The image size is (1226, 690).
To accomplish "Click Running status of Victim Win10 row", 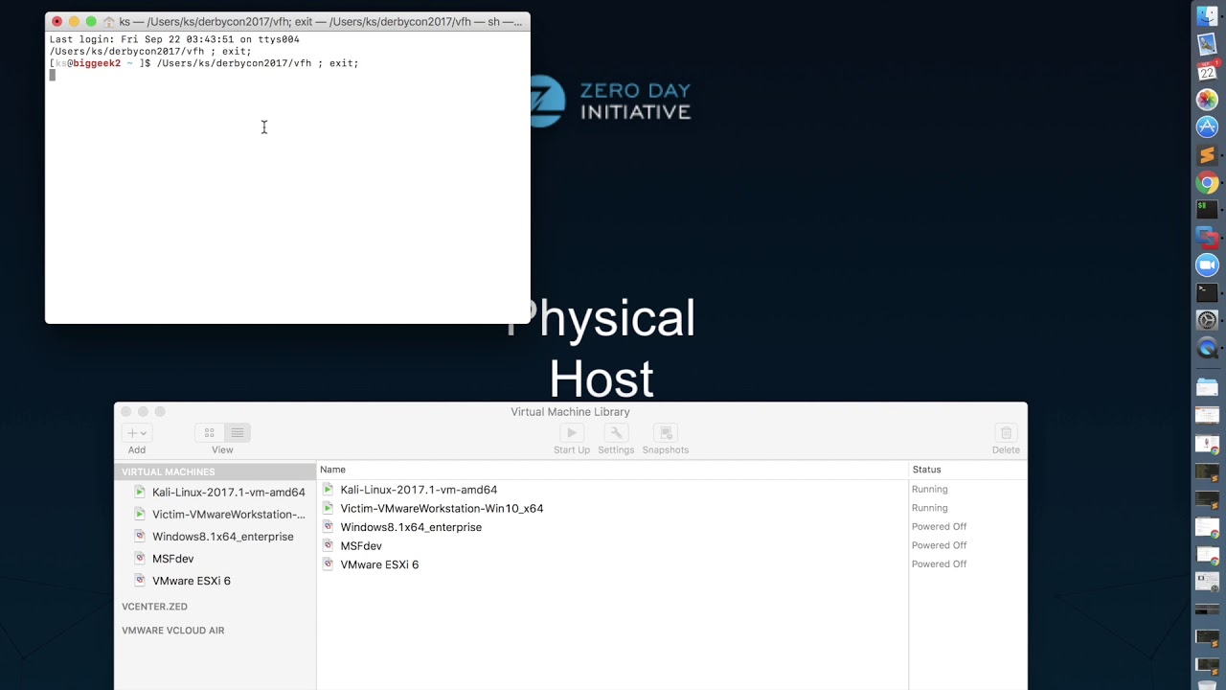I will [929, 508].
